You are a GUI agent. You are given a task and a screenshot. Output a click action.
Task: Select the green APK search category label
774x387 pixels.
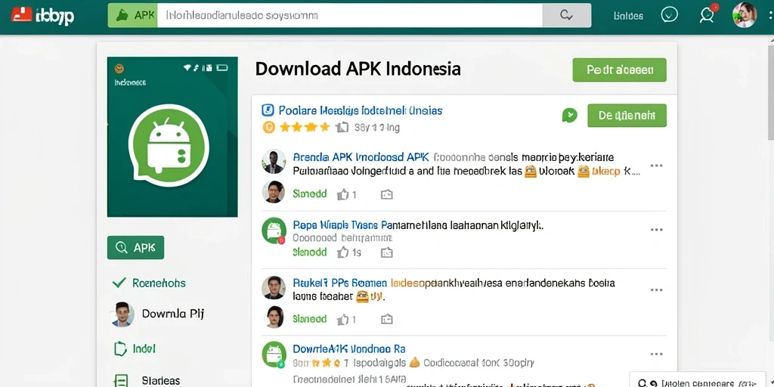132,15
